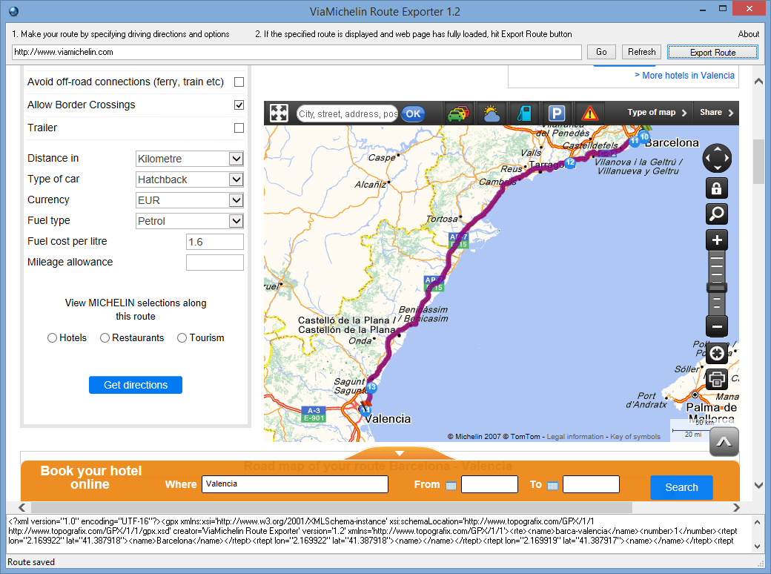Show warning alerts on map

point(589,113)
